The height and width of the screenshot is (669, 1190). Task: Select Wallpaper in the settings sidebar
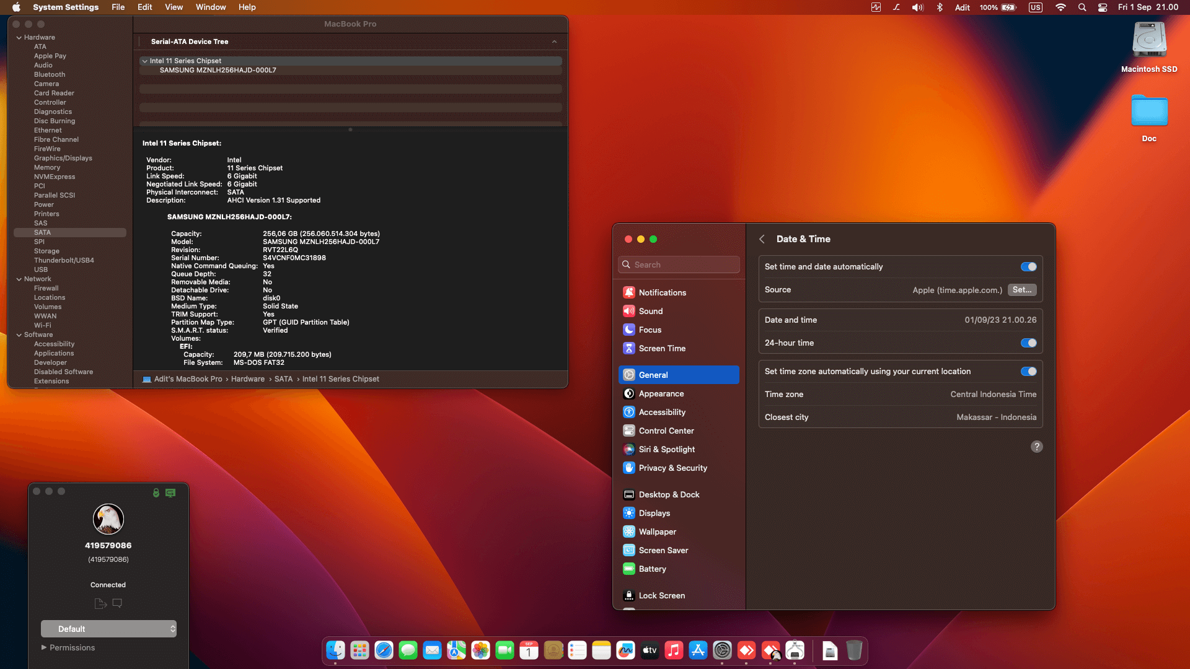click(x=656, y=531)
